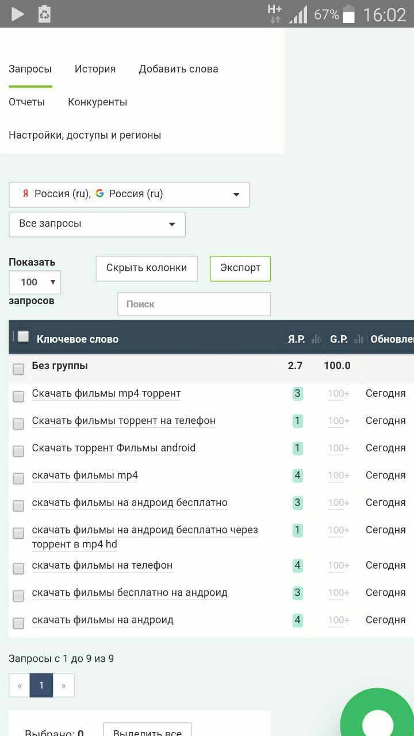
Task: Open keyword 'Скачать торрент Фильмы android'
Action: pyautogui.click(x=114, y=448)
